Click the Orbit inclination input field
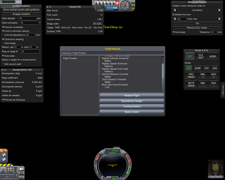This screenshot has width=225, height=180. tap(30, 23)
